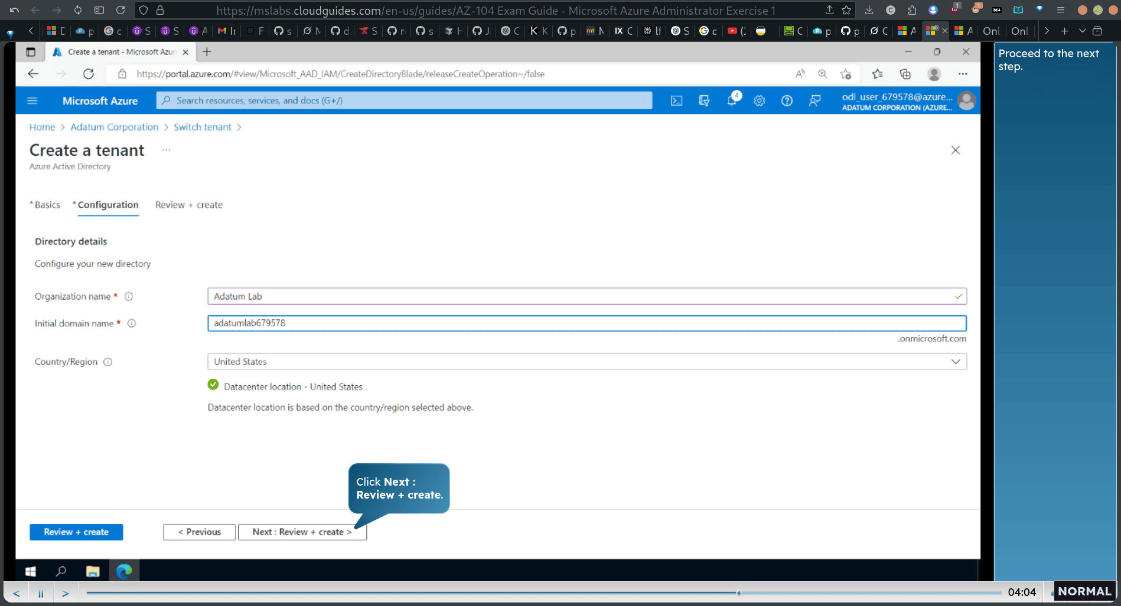Image resolution: width=1121 pixels, height=606 pixels.
Task: Focus Initial domain name field
Action: click(x=587, y=323)
